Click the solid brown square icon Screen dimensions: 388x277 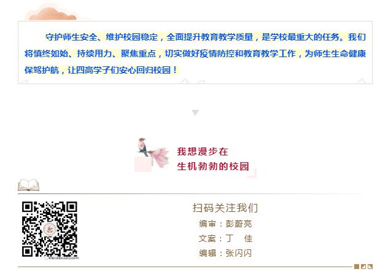pyautogui.click(x=357, y=267)
